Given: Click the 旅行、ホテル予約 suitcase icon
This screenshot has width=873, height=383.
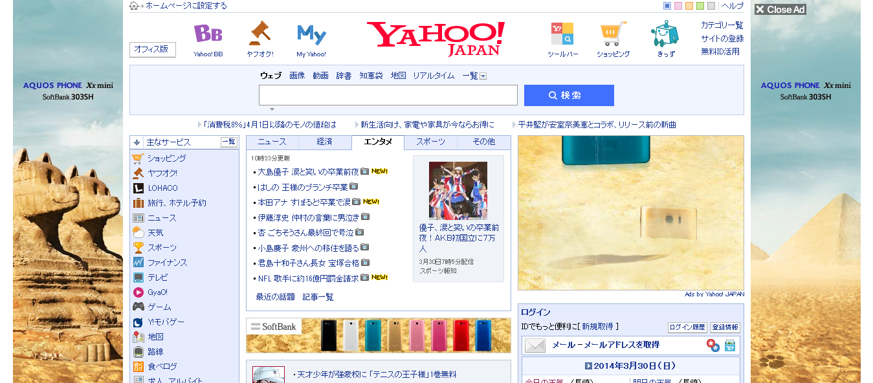Looking at the screenshot, I should (138, 203).
